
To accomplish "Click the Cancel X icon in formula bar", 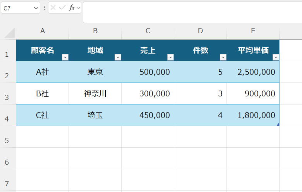I will coord(53,8).
